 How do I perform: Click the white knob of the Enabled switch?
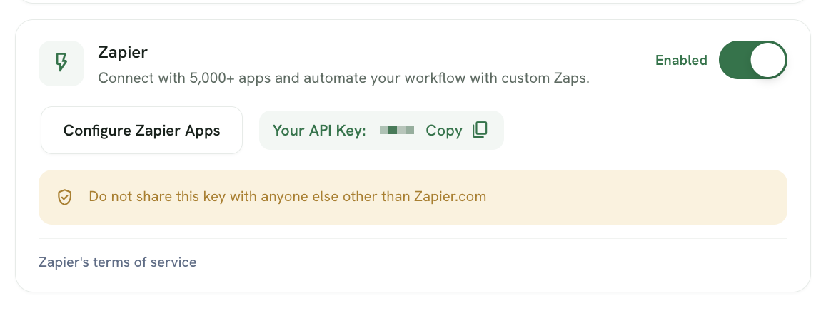(767, 60)
